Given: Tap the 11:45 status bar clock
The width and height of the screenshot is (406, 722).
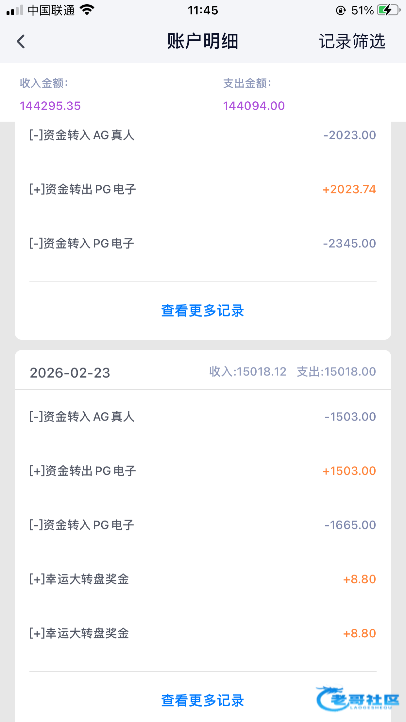Looking at the screenshot, I should [x=203, y=10].
